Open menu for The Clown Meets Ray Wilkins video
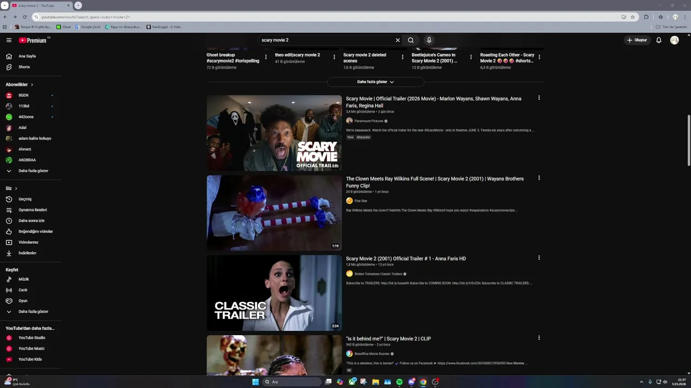This screenshot has width=691, height=388. tap(539, 178)
